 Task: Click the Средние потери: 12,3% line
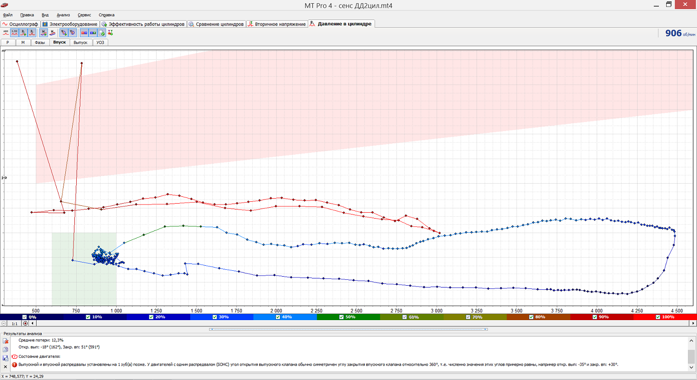(x=41, y=340)
